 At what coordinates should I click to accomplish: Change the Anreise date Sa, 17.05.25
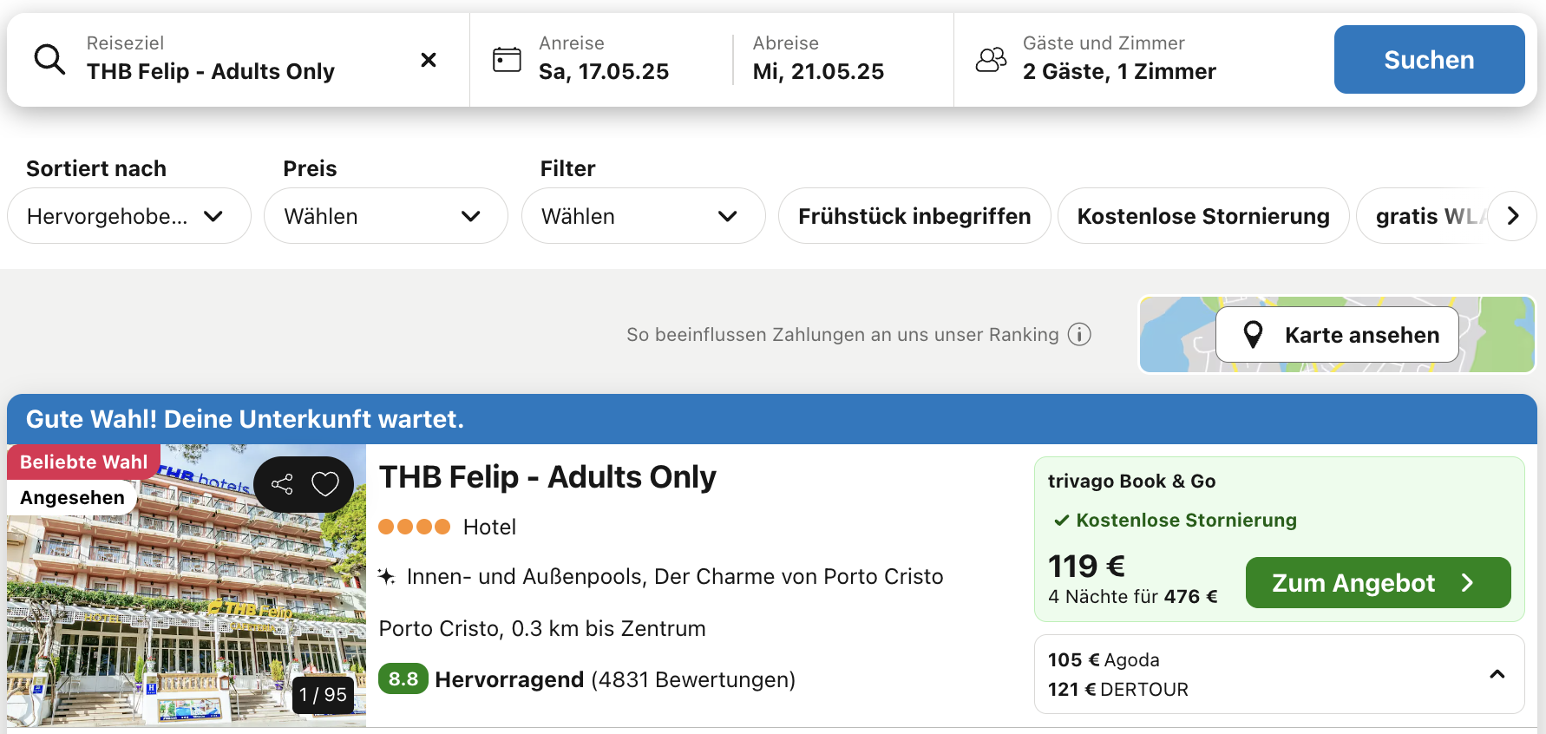pyautogui.click(x=604, y=59)
